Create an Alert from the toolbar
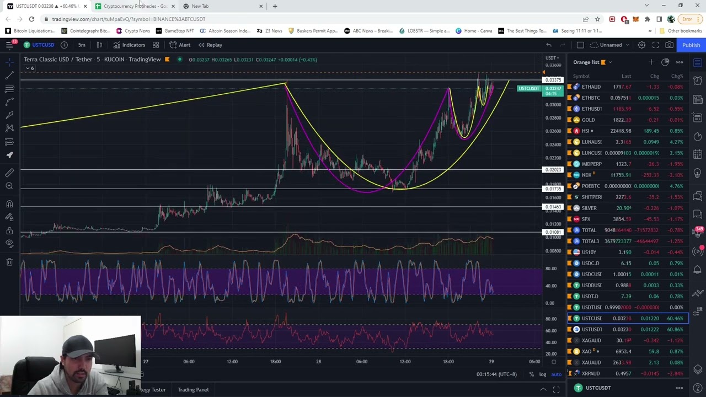706x397 pixels. [x=180, y=45]
